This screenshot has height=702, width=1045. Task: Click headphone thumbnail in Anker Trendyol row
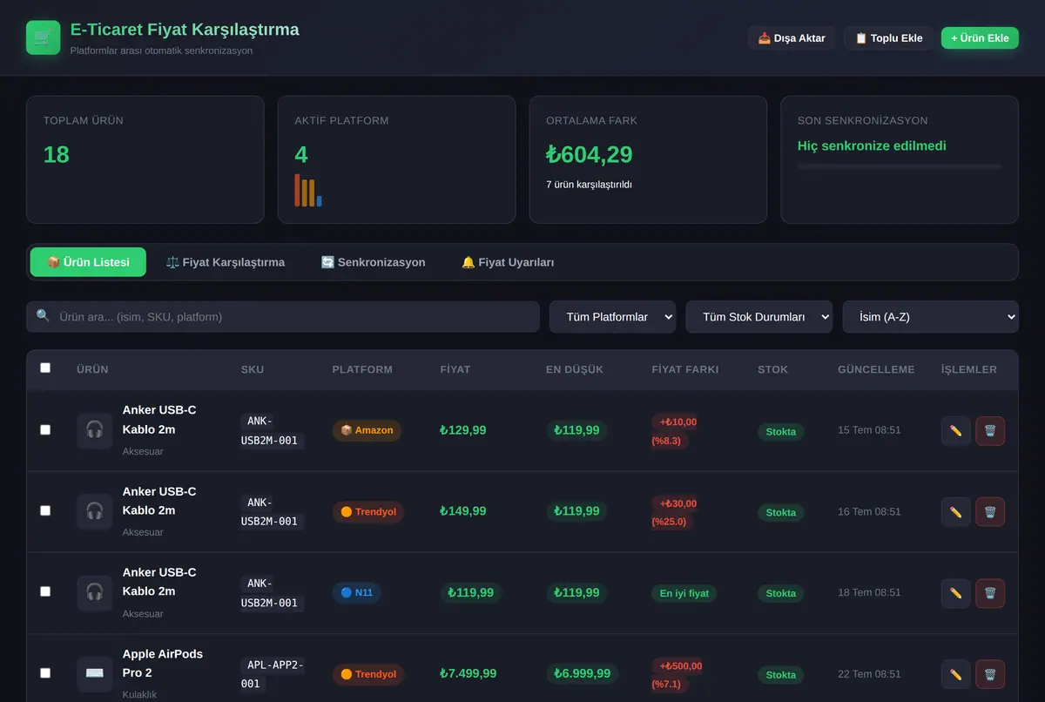click(94, 511)
